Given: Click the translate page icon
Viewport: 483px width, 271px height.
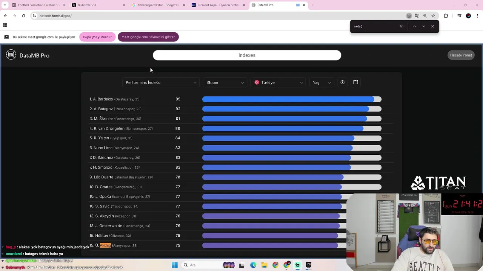Looking at the screenshot, I should (x=417, y=16).
